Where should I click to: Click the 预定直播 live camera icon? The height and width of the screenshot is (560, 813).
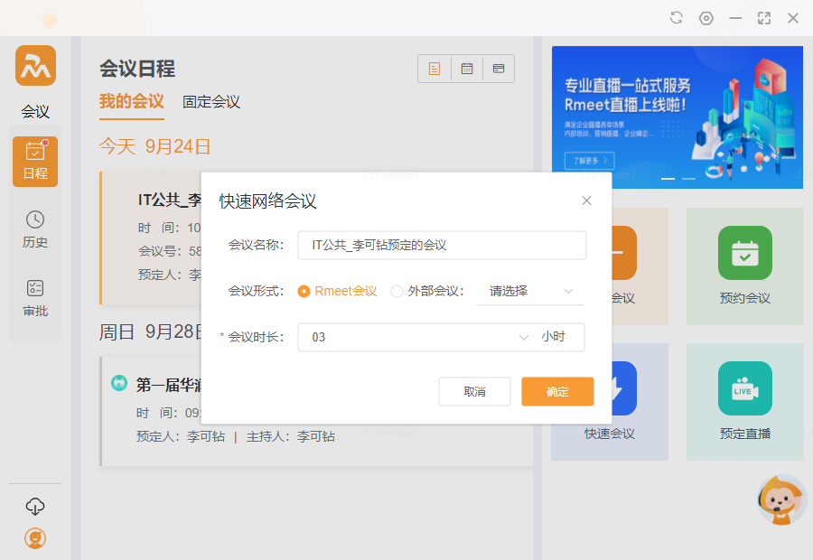(745, 388)
